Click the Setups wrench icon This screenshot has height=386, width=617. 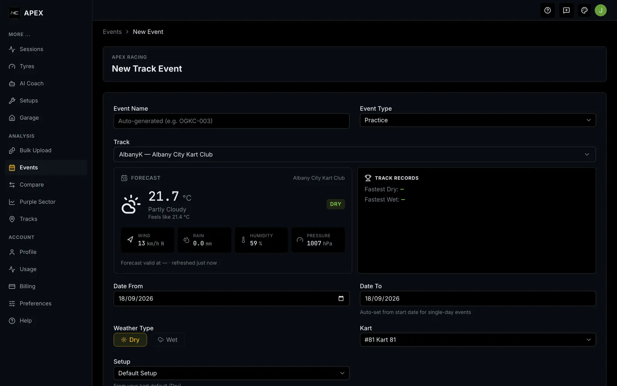tap(12, 101)
